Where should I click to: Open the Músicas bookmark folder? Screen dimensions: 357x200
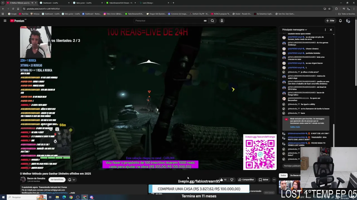[x=35, y=14]
